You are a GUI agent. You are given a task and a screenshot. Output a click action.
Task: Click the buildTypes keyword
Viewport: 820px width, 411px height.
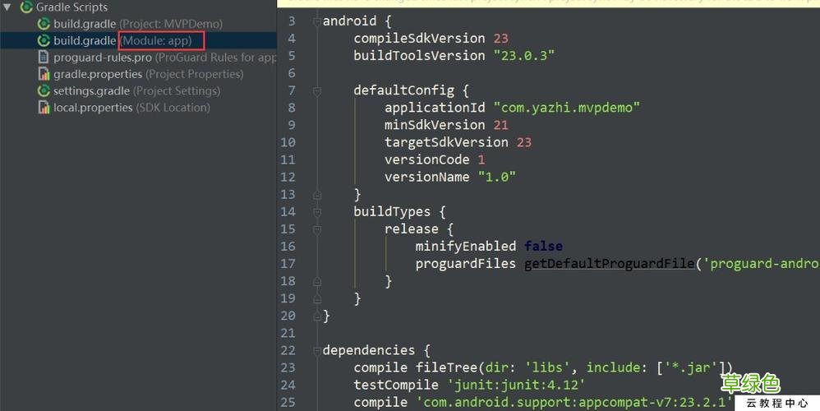[x=392, y=212]
